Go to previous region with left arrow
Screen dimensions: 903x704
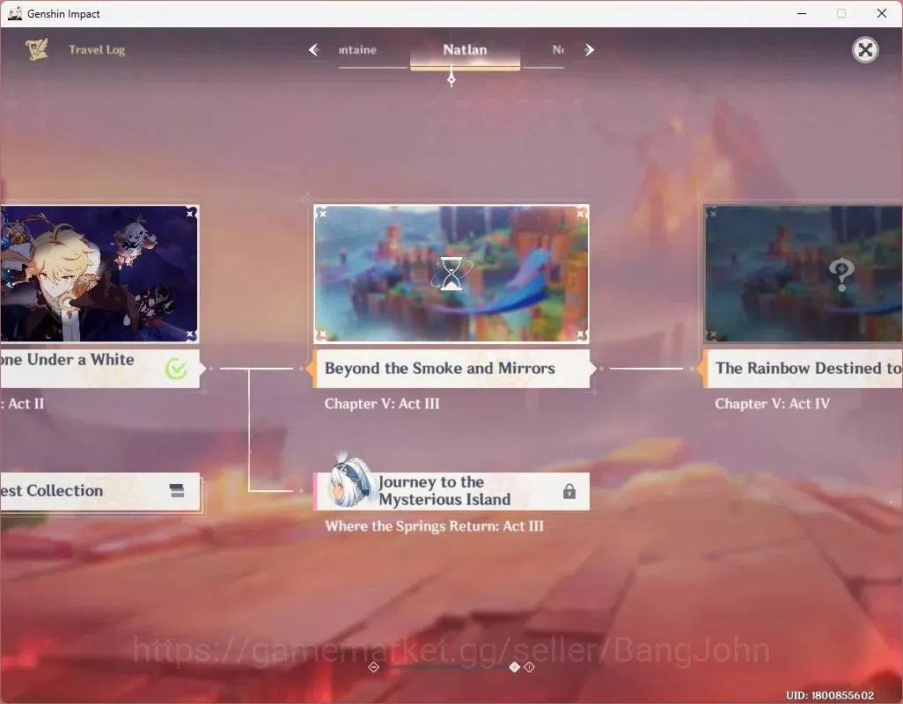[x=313, y=50]
